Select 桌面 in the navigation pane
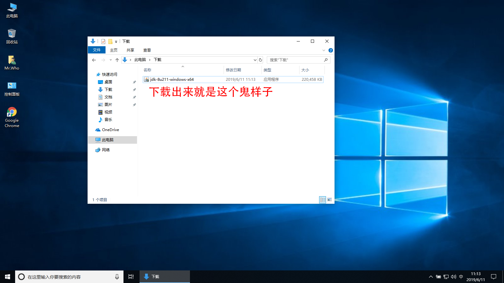 coord(108,82)
